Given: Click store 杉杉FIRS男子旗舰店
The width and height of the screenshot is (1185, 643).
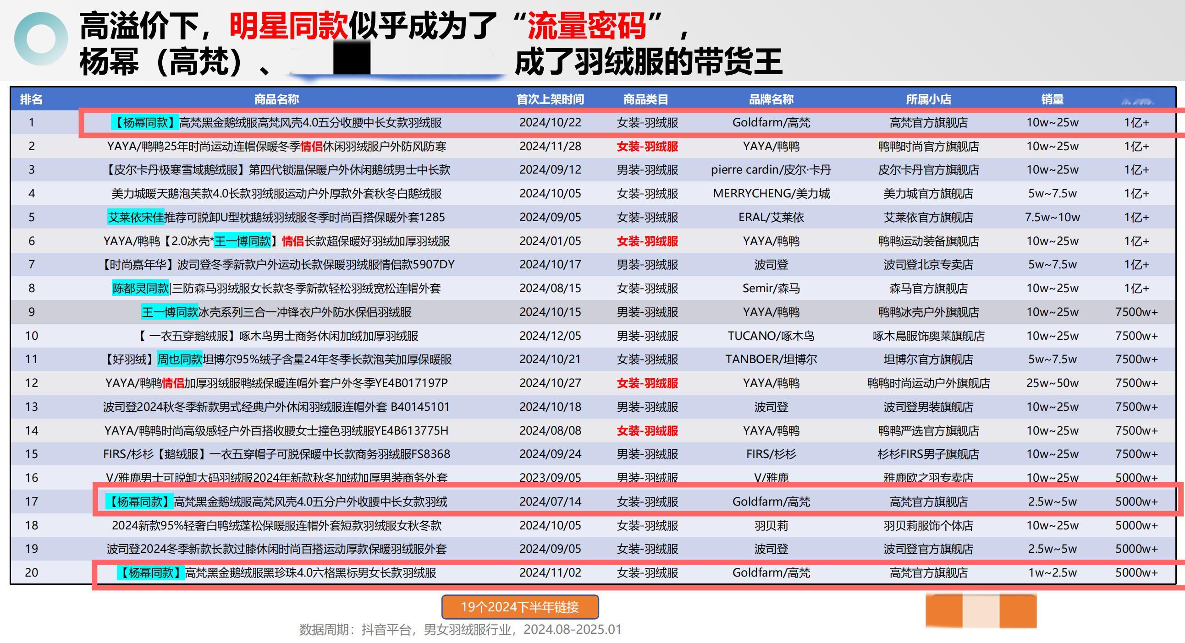Looking at the screenshot, I should tap(928, 454).
